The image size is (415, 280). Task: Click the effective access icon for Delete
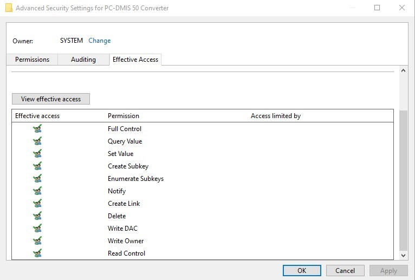[37, 216]
